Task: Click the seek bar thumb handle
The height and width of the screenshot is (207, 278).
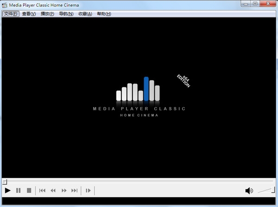Action: coord(5,182)
